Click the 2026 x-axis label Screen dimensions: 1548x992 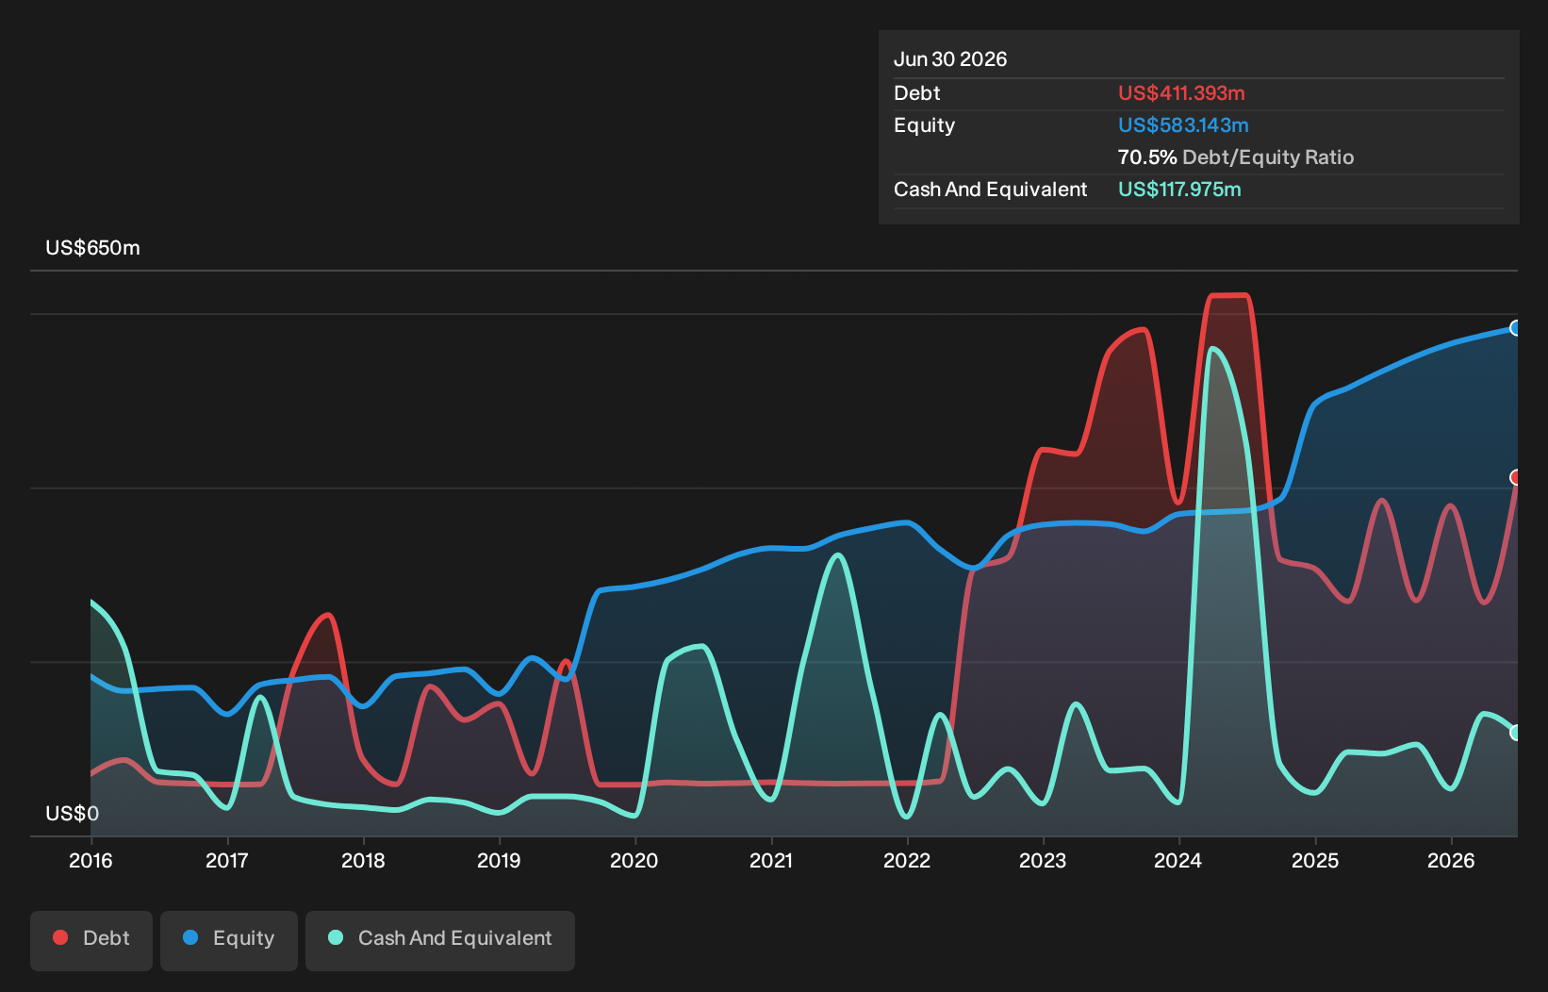tap(1451, 860)
